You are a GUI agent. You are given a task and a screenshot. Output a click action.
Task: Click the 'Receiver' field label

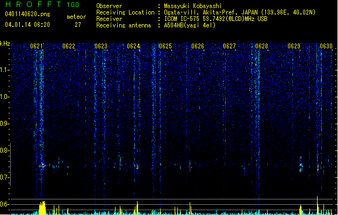(109, 19)
